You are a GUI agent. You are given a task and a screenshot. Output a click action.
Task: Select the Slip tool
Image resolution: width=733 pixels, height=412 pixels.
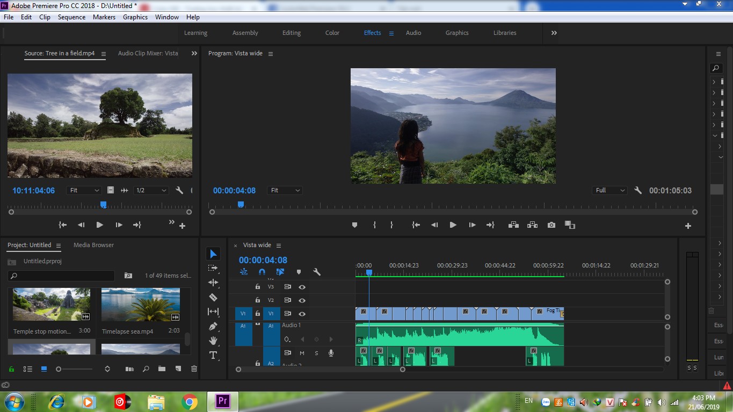(213, 312)
